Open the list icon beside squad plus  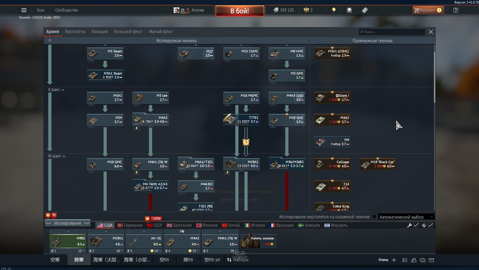(x=405, y=260)
